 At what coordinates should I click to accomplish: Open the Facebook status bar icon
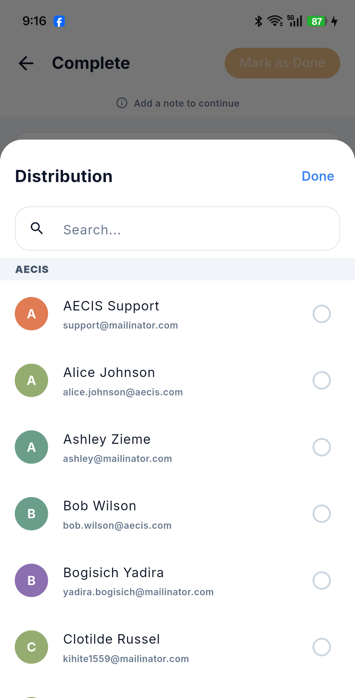(x=59, y=21)
